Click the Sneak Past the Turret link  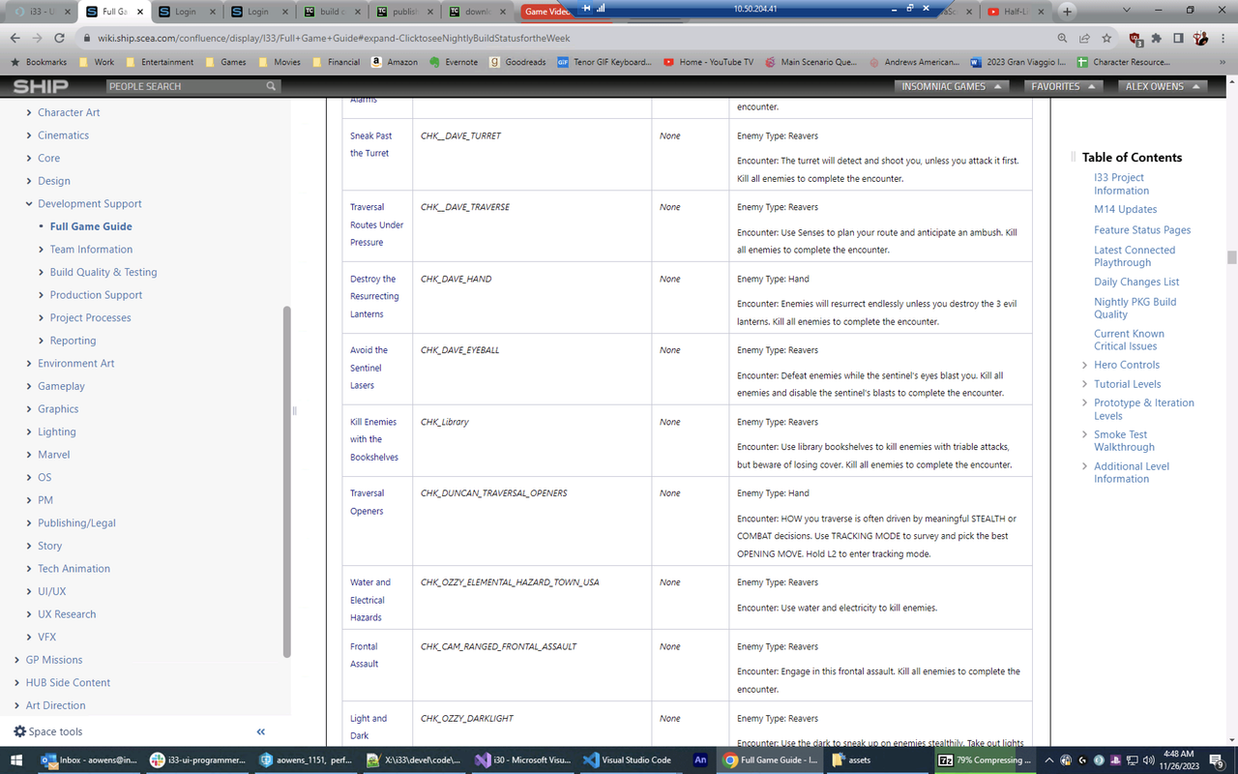[x=372, y=144]
